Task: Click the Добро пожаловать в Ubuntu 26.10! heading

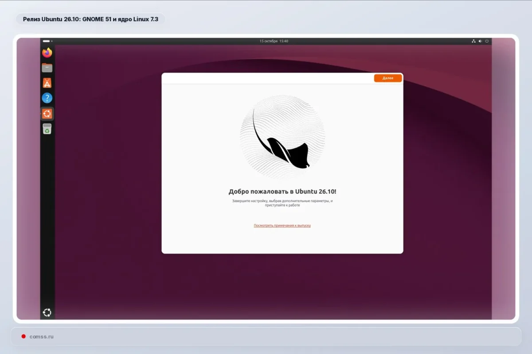Action: point(282,192)
